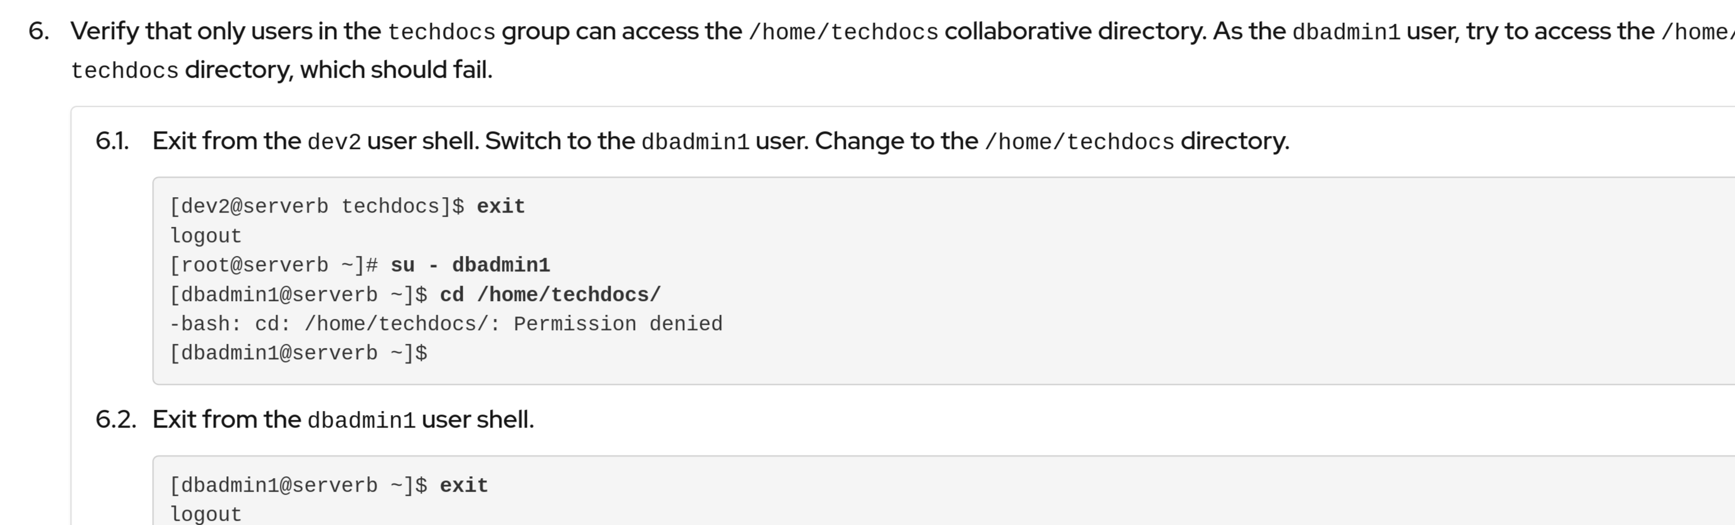Click dbadmin1 in the step 6.2 instruction
The image size is (1735, 525).
coord(361,420)
